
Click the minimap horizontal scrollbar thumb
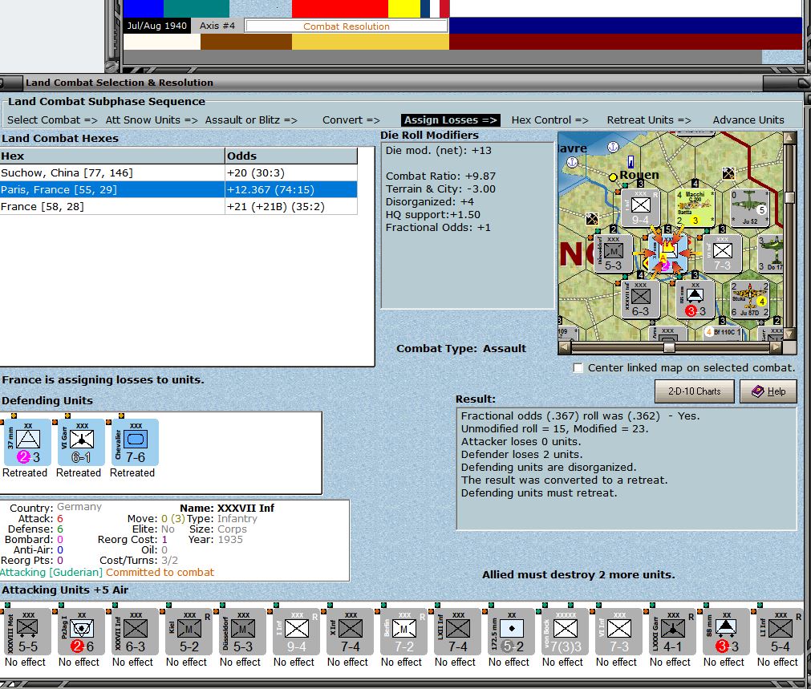[x=668, y=347]
